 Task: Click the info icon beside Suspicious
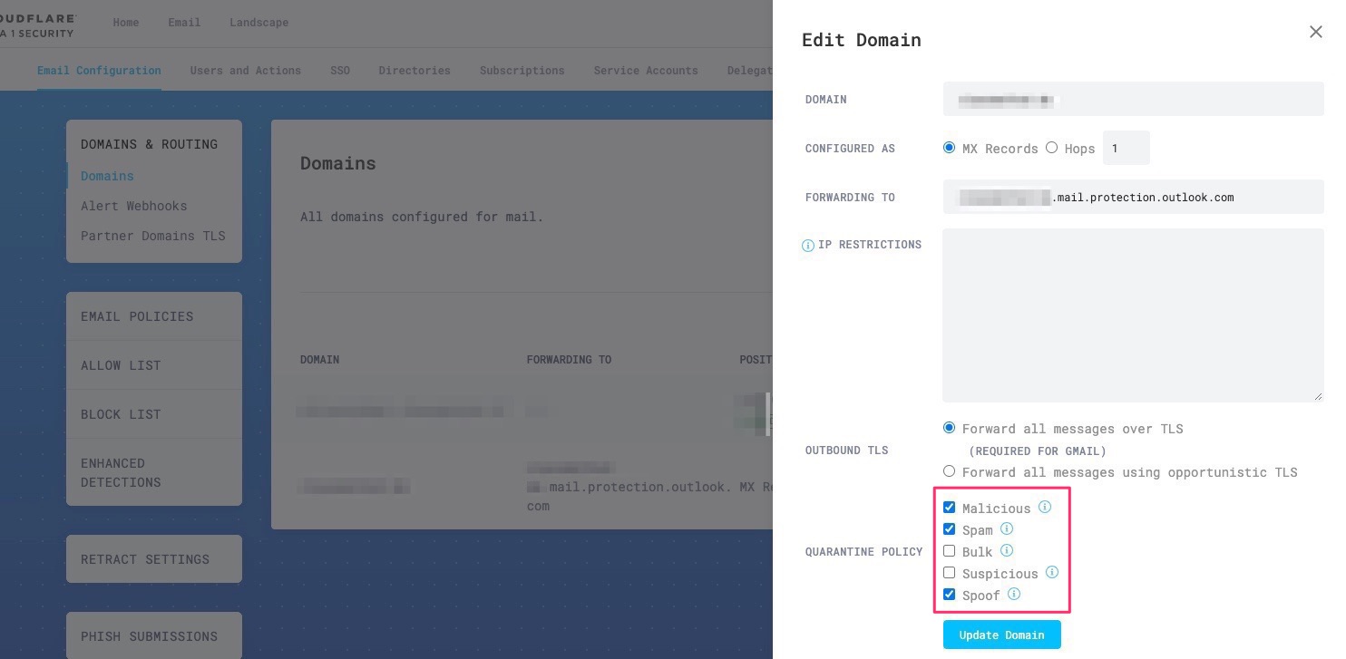(x=1052, y=572)
